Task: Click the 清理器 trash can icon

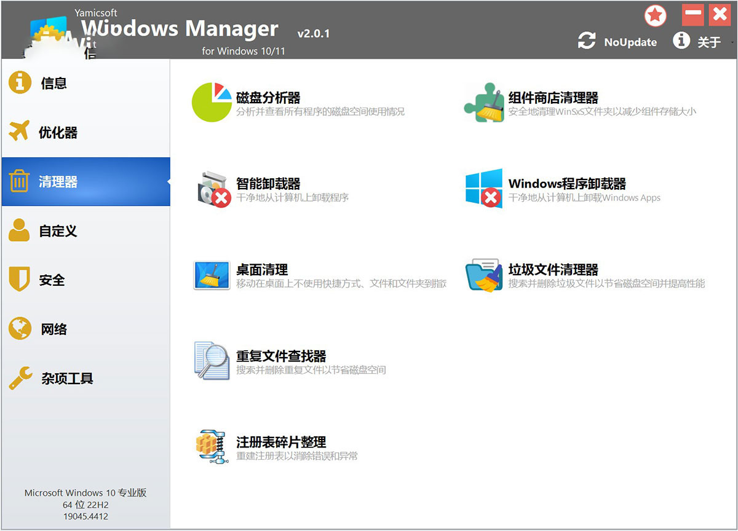Action: 20,181
